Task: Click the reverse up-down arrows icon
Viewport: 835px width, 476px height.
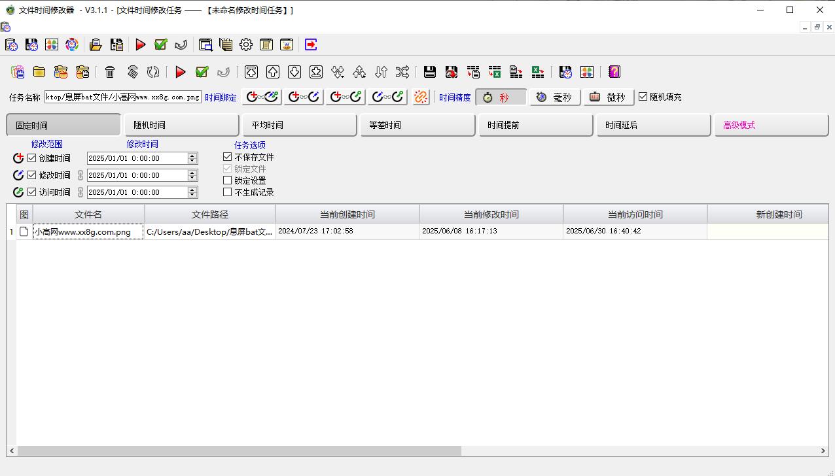Action: click(x=381, y=72)
